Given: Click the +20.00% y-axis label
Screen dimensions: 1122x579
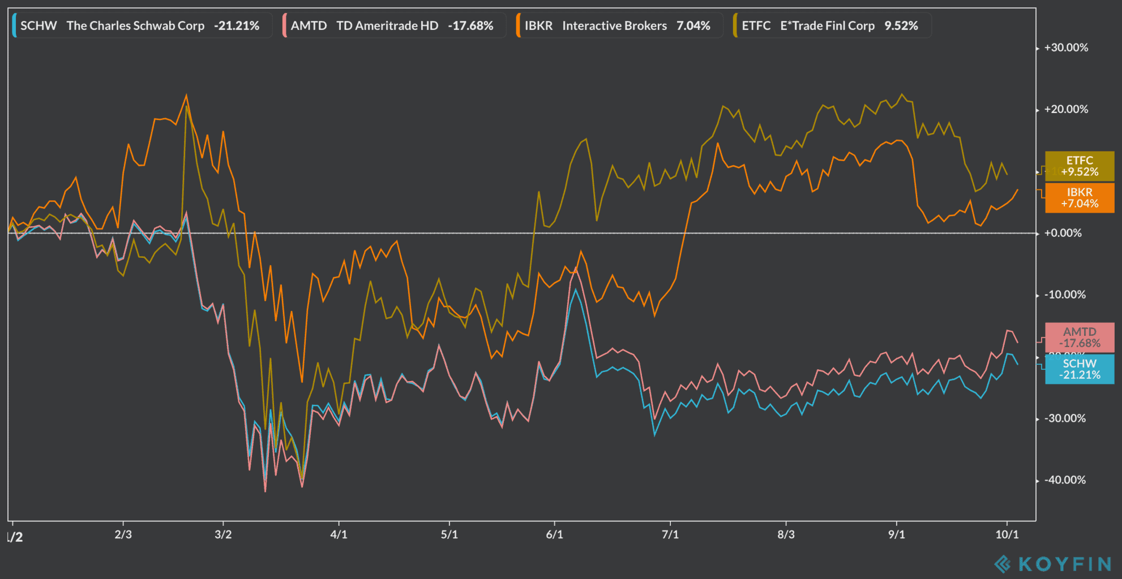Looking at the screenshot, I should pos(1066,109).
